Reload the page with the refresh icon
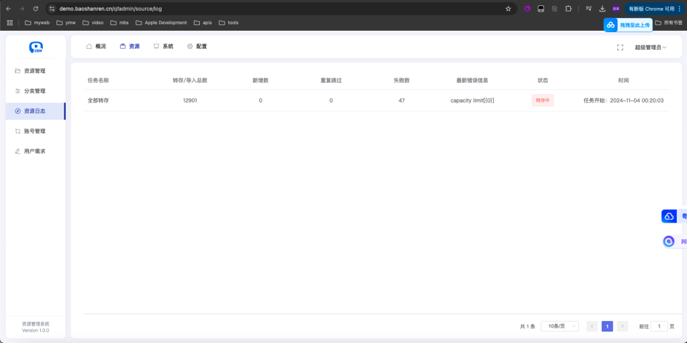This screenshot has width=687, height=343. (36, 9)
